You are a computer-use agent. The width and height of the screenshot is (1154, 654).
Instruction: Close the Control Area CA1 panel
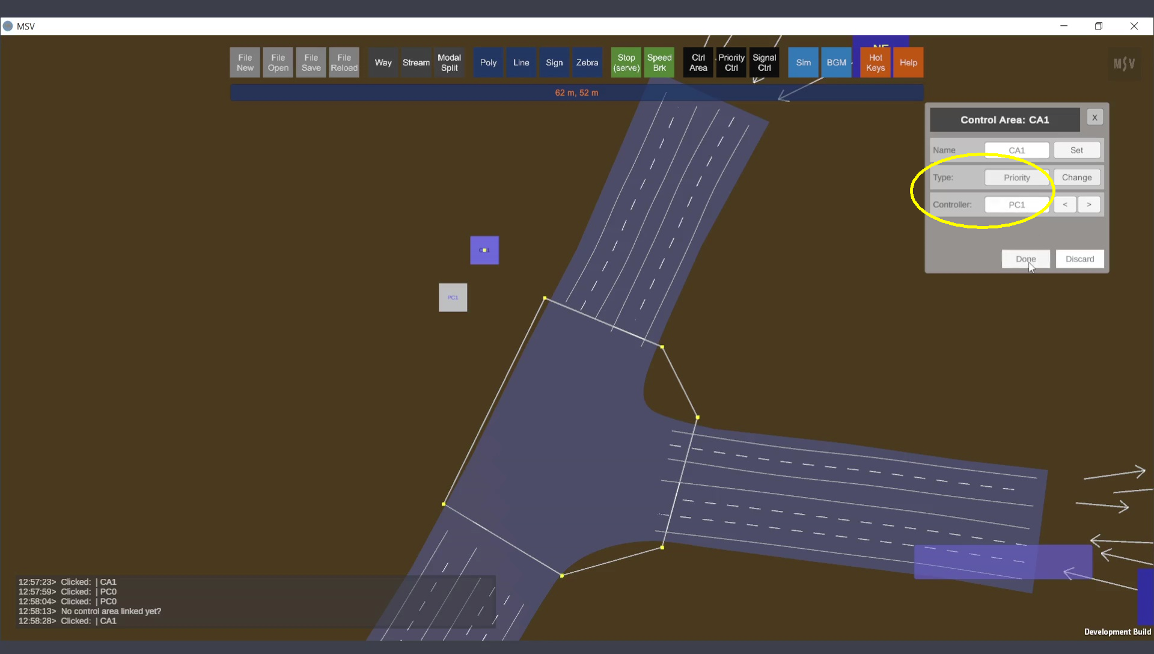1094,118
